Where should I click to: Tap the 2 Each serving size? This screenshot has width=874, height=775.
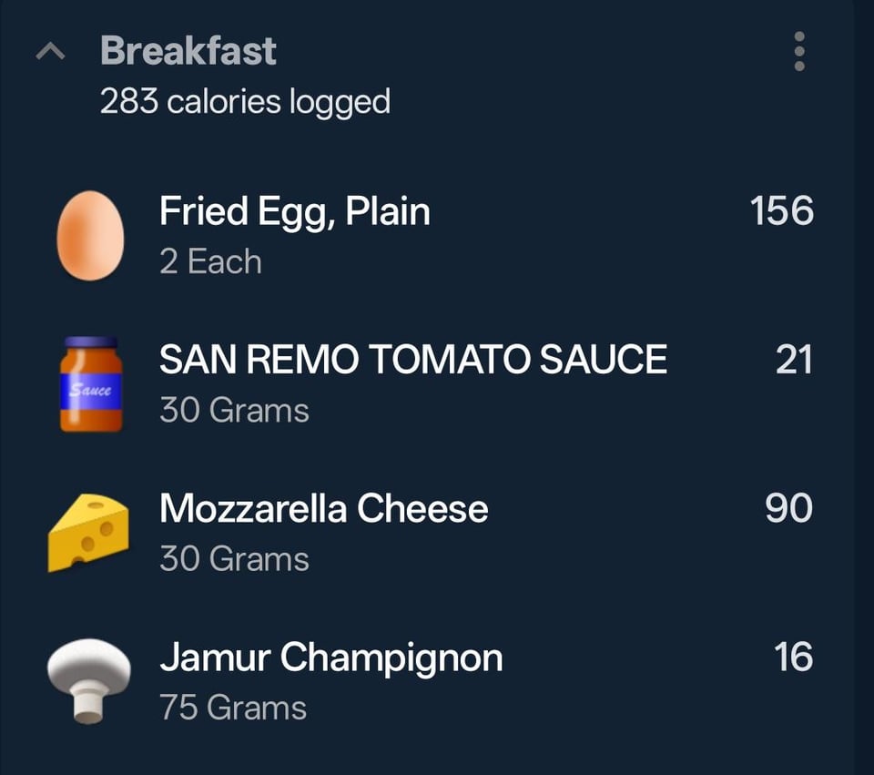210,262
